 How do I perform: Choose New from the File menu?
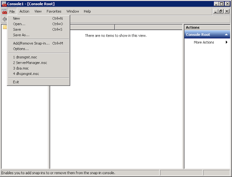38,18
